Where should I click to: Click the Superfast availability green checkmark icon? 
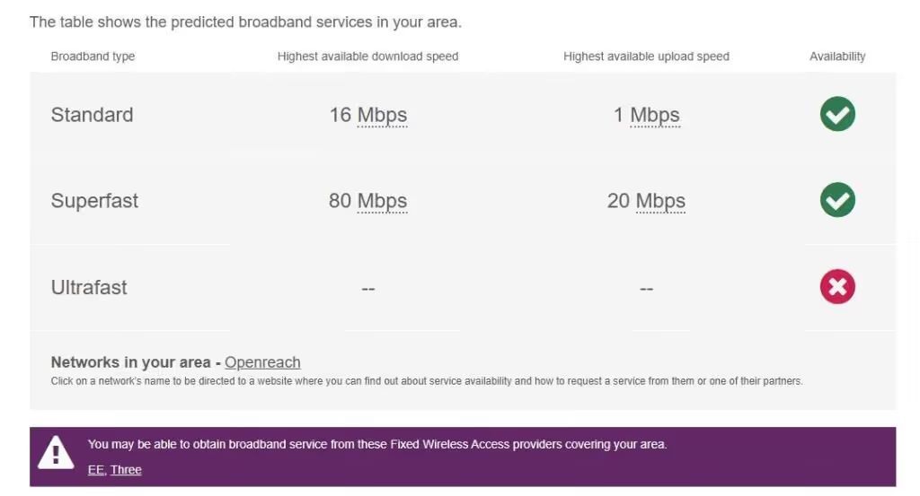tap(837, 200)
